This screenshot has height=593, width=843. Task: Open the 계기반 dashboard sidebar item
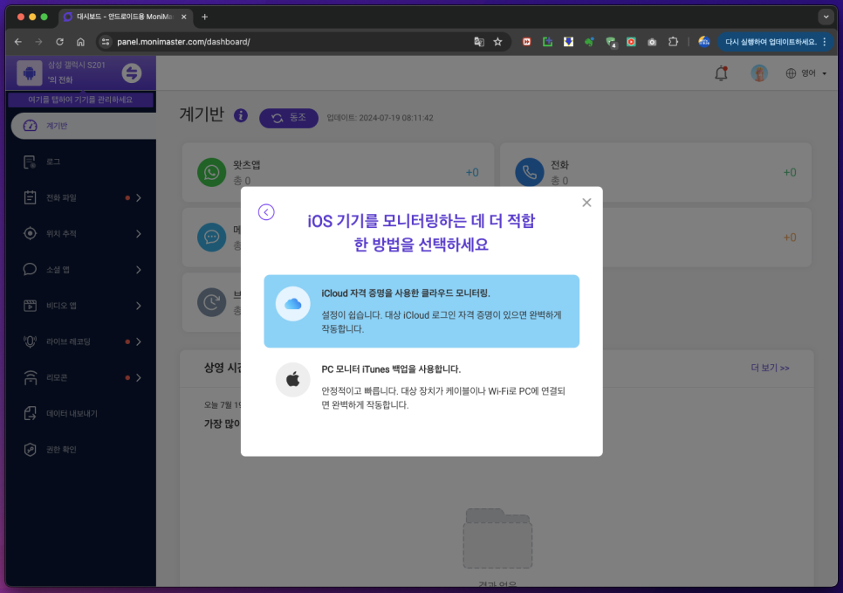pyautogui.click(x=83, y=126)
